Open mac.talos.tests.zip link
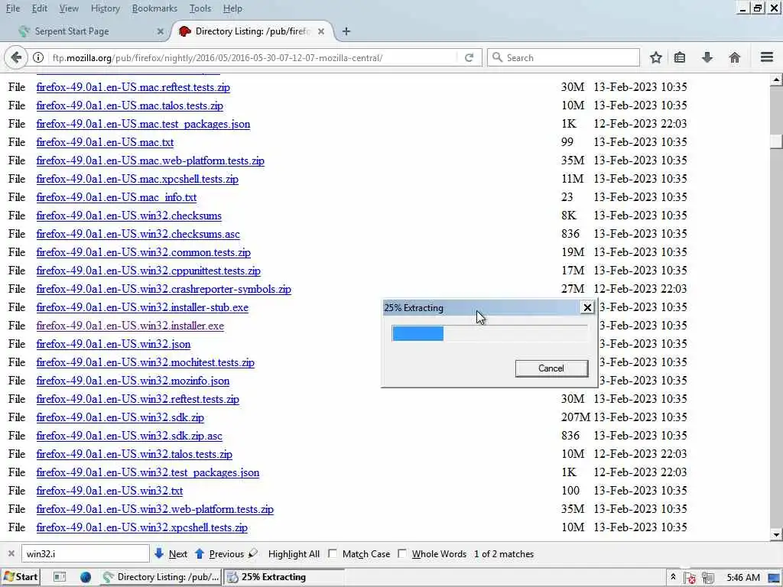The image size is (783, 587). 130,105
